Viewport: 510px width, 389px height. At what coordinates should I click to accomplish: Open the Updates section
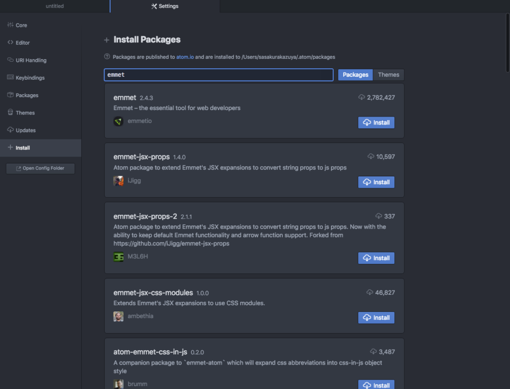(x=40, y=130)
